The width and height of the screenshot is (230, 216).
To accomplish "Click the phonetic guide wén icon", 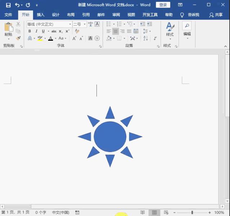I will pos(90,24).
